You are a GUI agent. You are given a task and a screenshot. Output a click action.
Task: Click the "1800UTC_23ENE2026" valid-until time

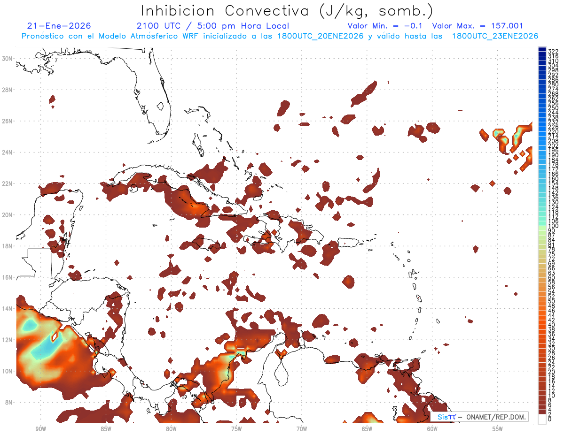(495, 36)
